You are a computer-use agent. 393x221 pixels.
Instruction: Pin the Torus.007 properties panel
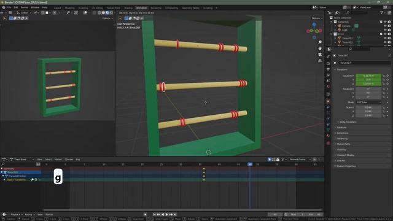pyautogui.click(x=389, y=55)
